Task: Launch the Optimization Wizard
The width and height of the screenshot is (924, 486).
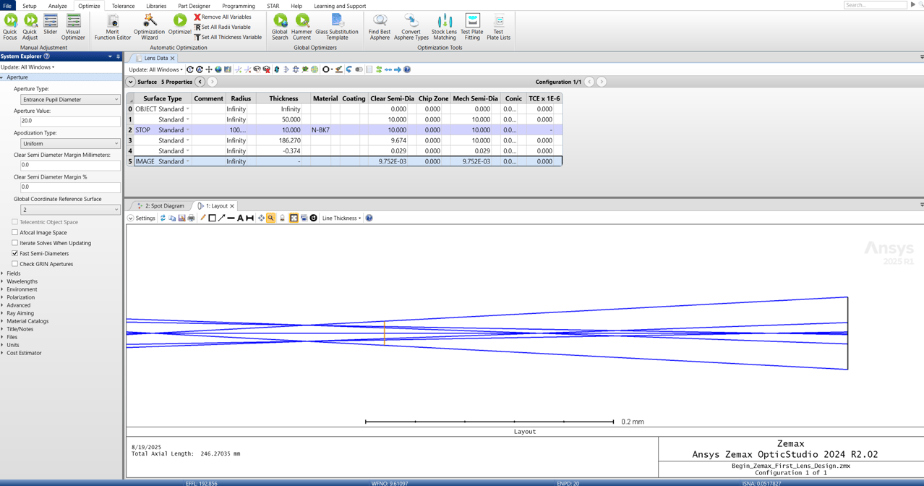Action: (x=149, y=26)
